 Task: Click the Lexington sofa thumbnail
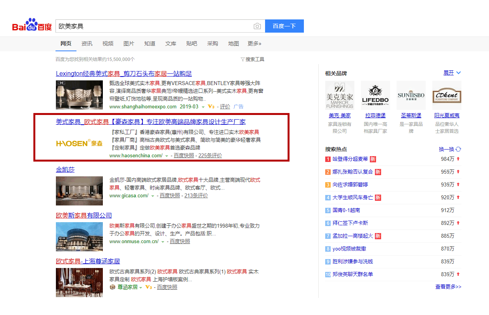click(80, 95)
